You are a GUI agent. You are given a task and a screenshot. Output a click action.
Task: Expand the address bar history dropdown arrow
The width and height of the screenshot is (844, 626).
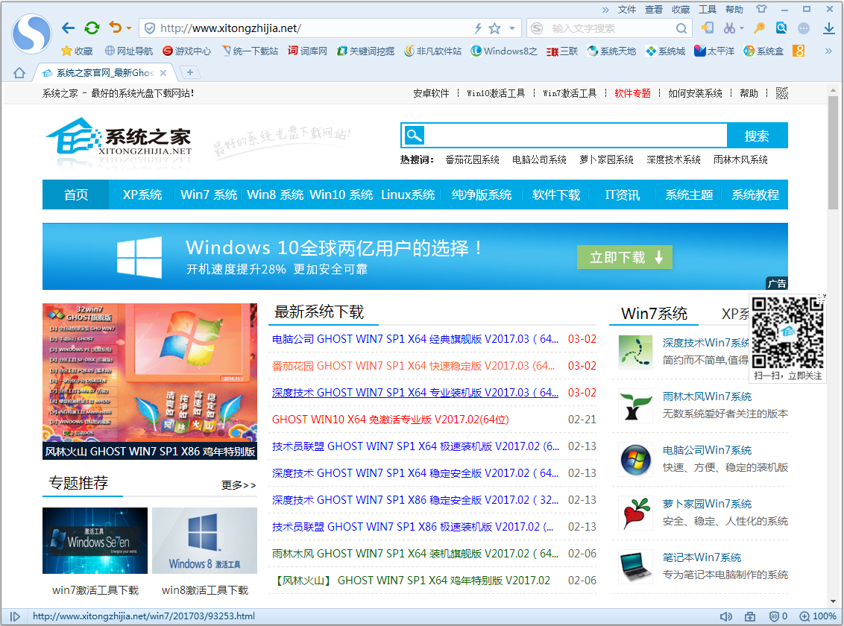pos(512,28)
